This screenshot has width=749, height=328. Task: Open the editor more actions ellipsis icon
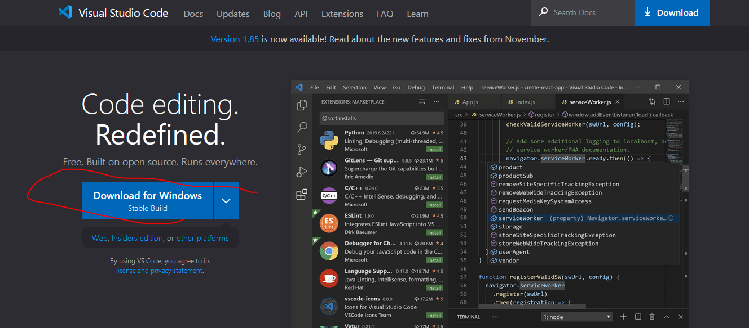pos(681,102)
